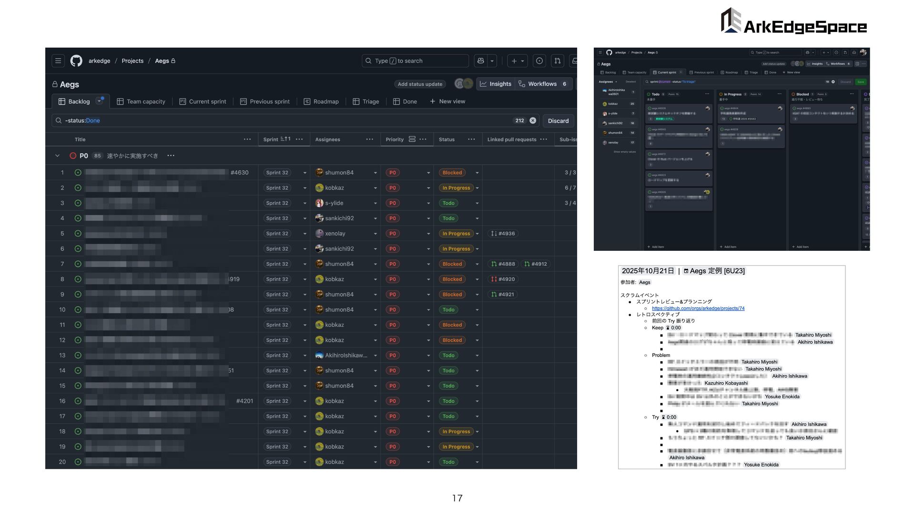Click the Discard button
The height and width of the screenshot is (514, 915).
pos(558,121)
